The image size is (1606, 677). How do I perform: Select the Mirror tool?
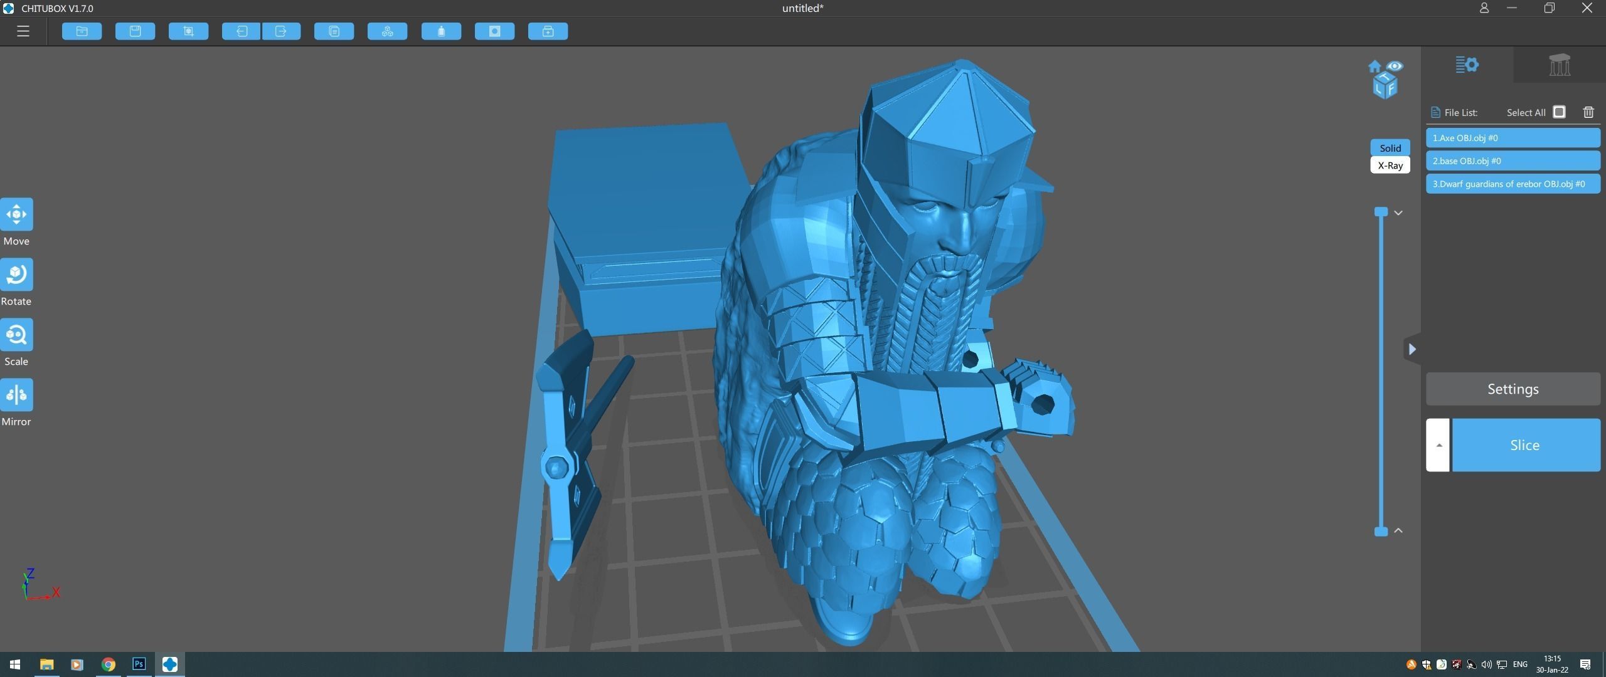16,395
